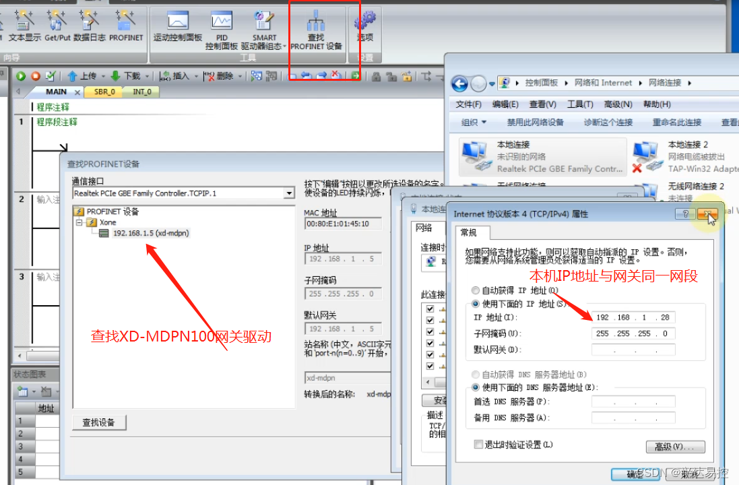Click the Download green arrow button
Screen dimensions: 739x485
[125, 76]
